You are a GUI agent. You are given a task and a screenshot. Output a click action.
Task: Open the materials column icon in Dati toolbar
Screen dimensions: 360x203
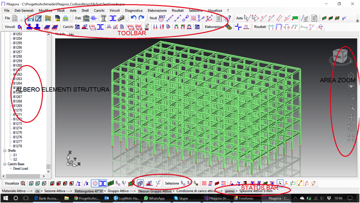pyautogui.click(x=104, y=18)
